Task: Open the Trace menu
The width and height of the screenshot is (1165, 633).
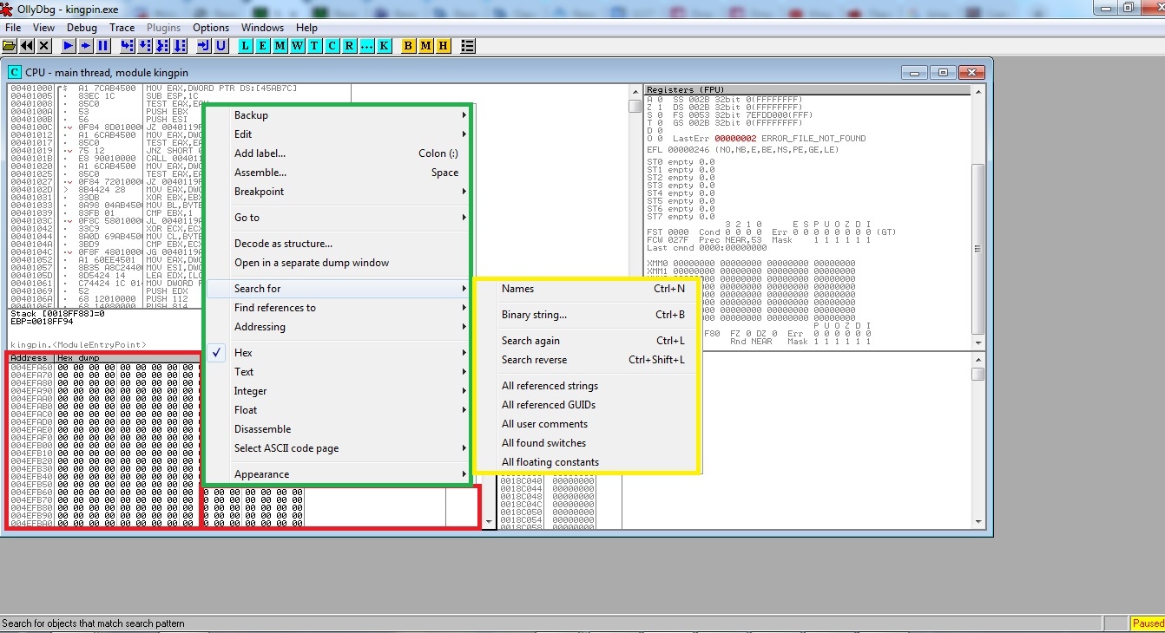Action: point(122,28)
